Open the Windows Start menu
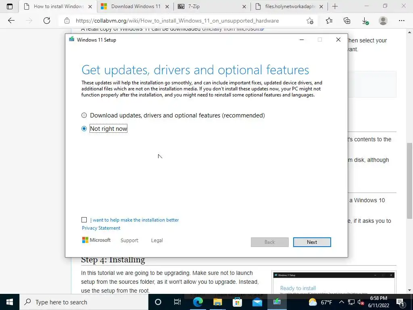Screen dimensions: 413x310 pos(10,302)
